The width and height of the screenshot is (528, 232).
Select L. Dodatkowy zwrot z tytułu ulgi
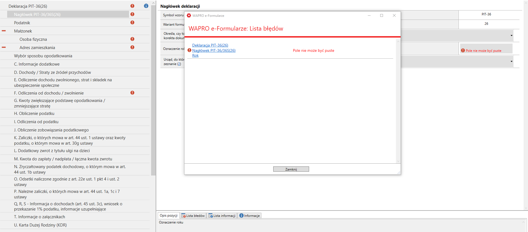click(x=52, y=150)
